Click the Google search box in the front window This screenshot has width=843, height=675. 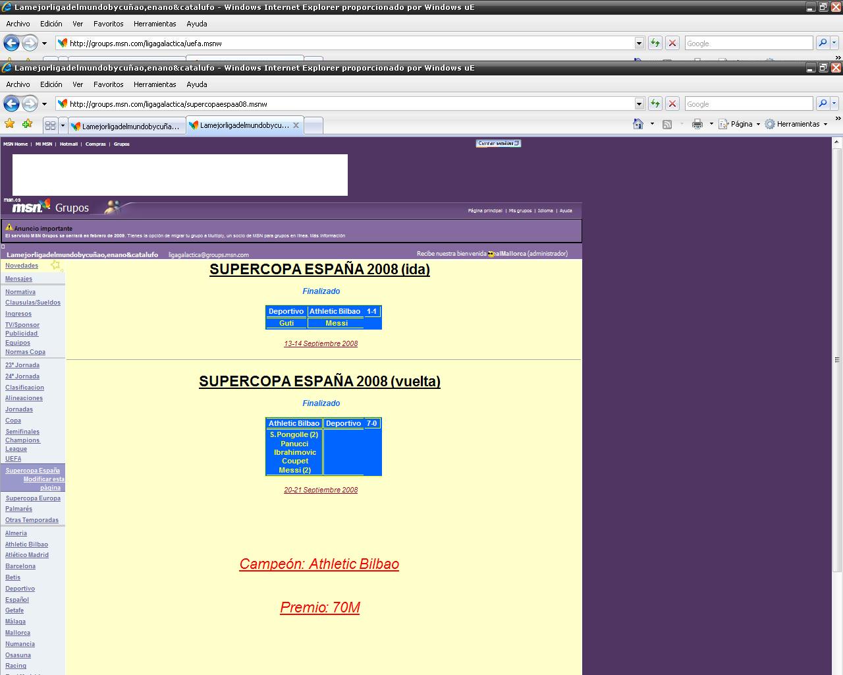tap(748, 103)
